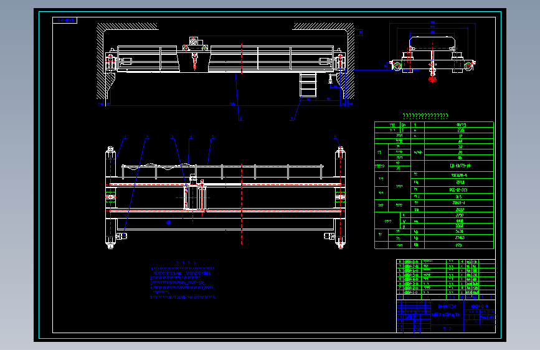The image size is (540, 350).
Task: Select callout number 7 below front elevation
Action: coord(291,119)
